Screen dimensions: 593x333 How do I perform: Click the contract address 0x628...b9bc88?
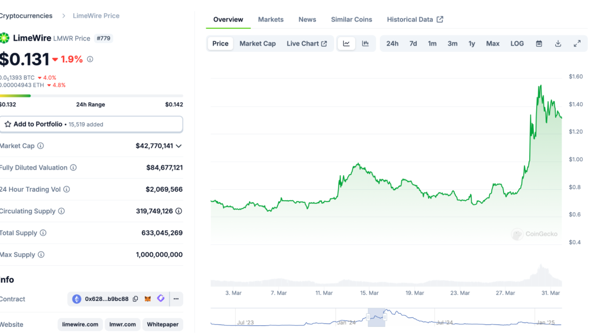pos(107,299)
